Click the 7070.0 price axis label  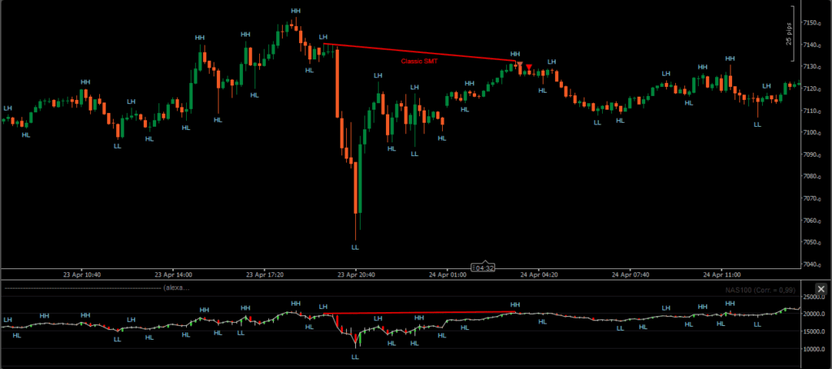coord(812,198)
